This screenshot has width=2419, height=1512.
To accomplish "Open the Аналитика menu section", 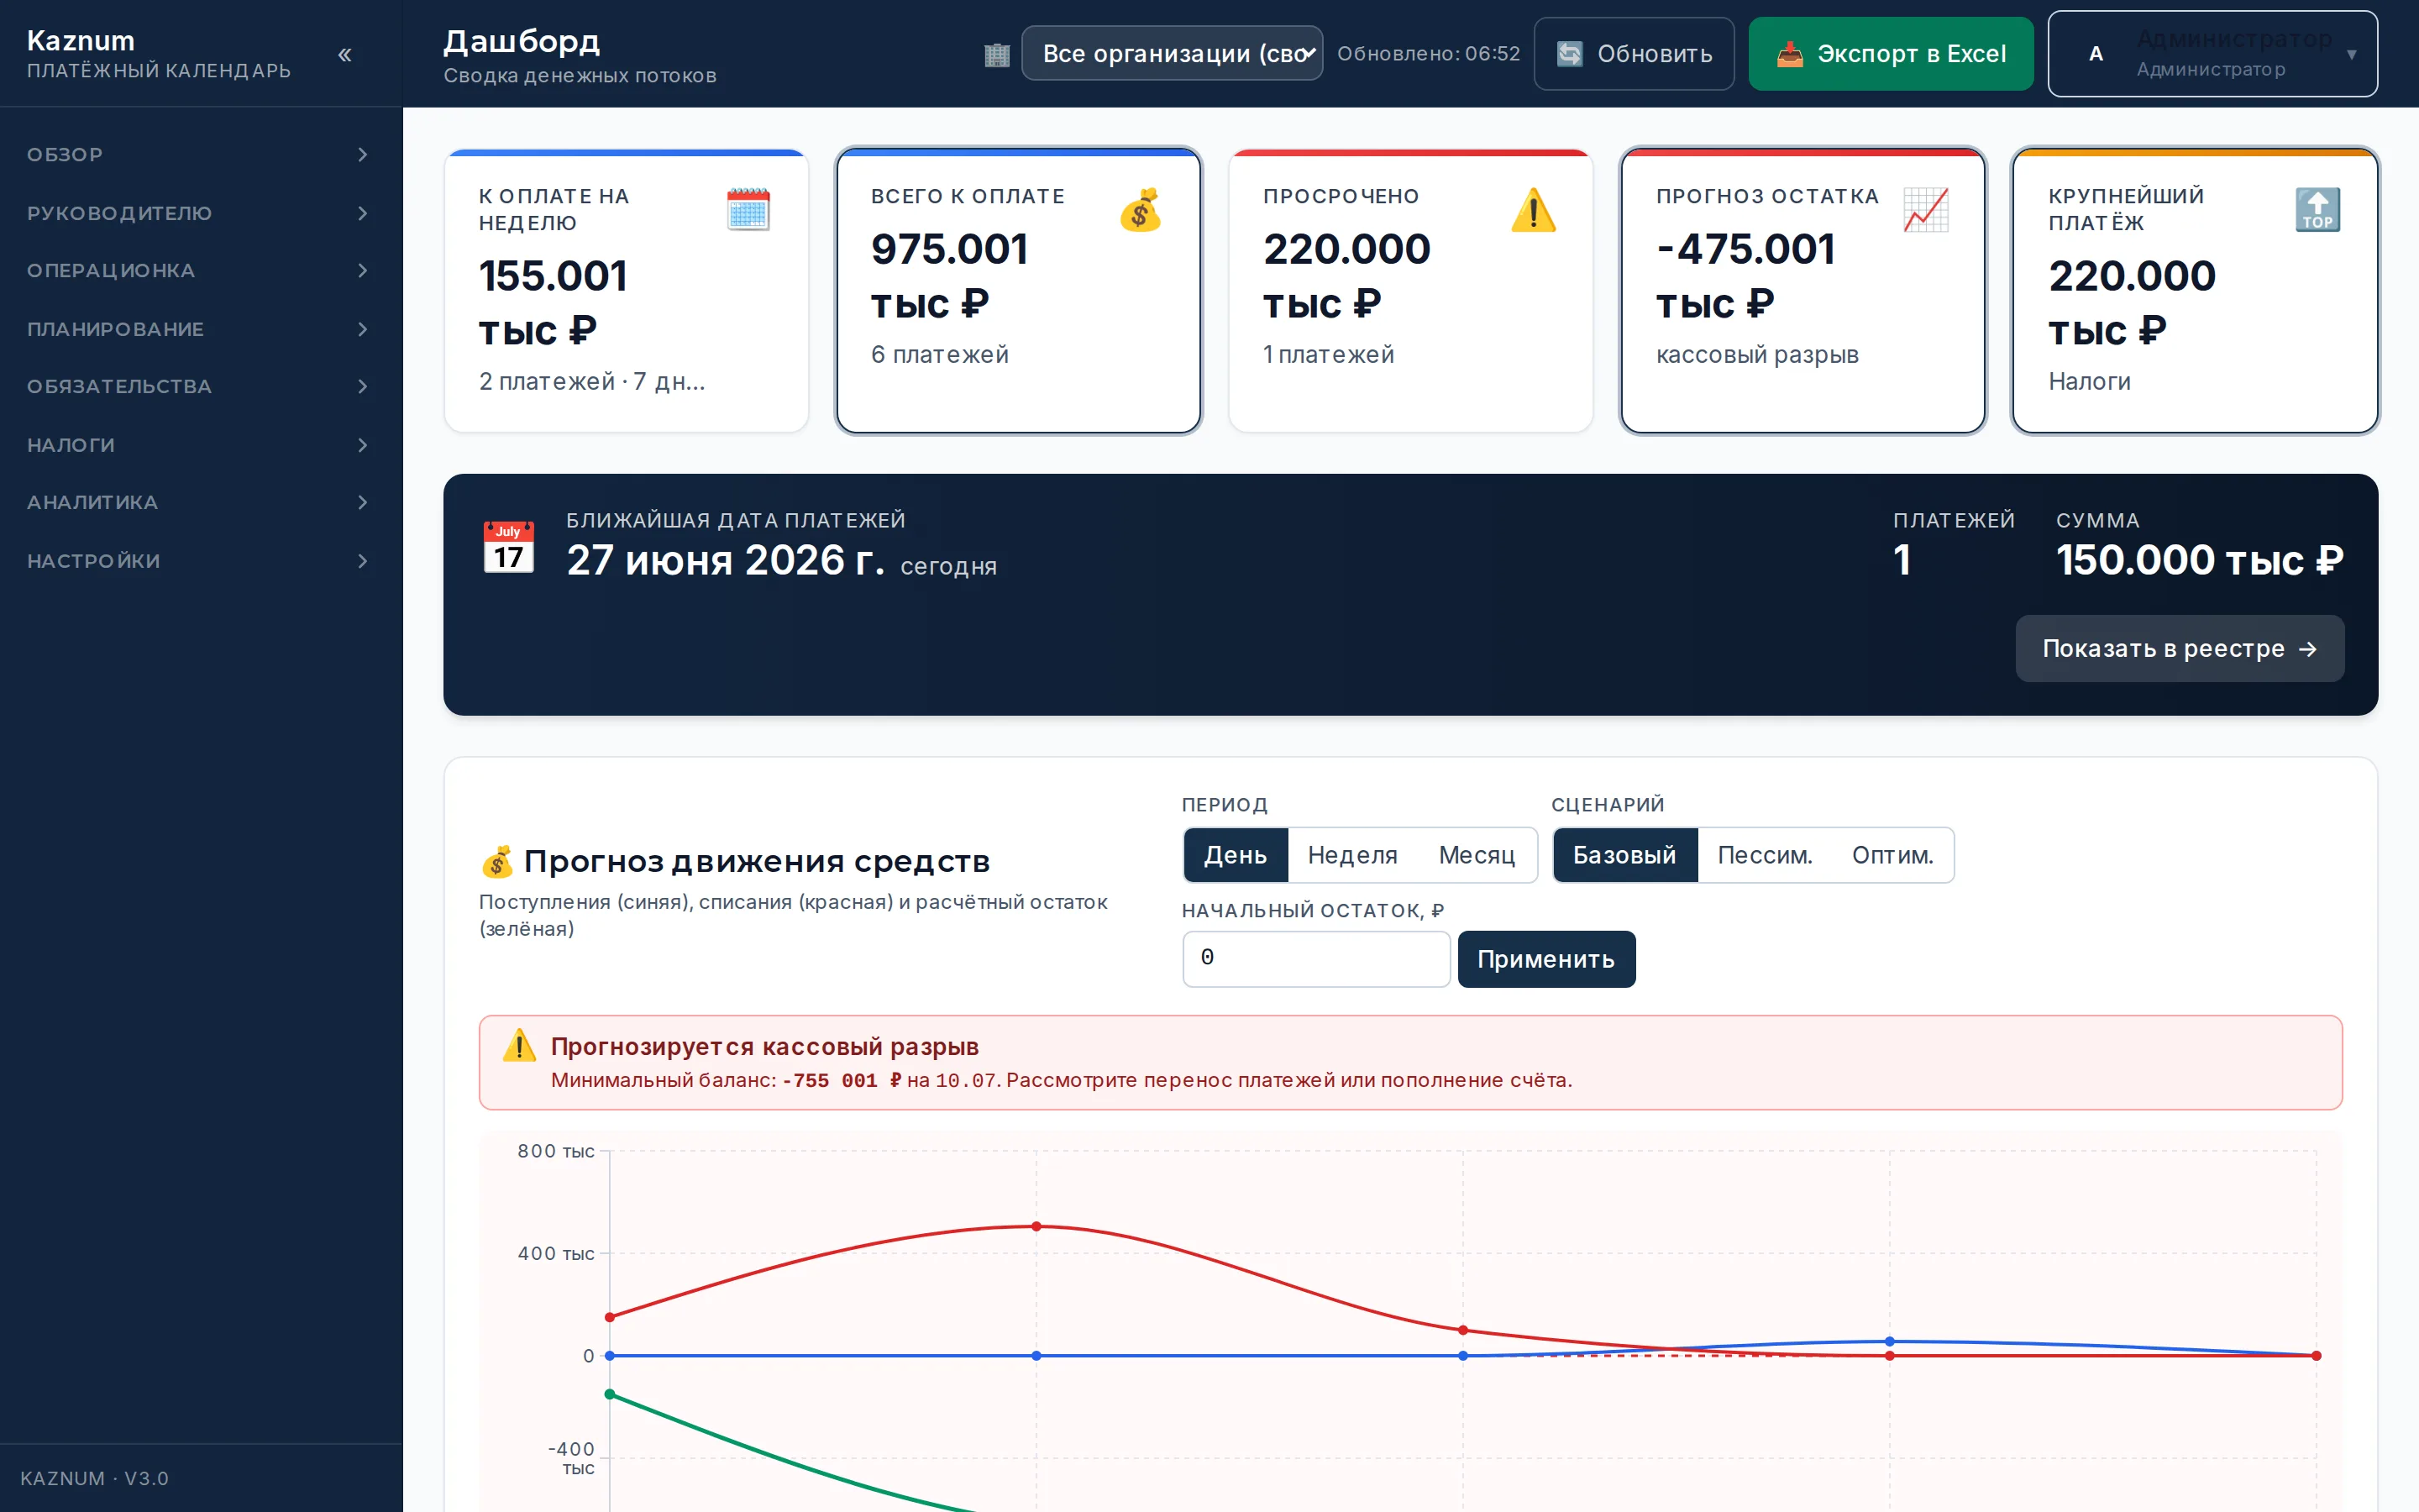I will coord(201,502).
